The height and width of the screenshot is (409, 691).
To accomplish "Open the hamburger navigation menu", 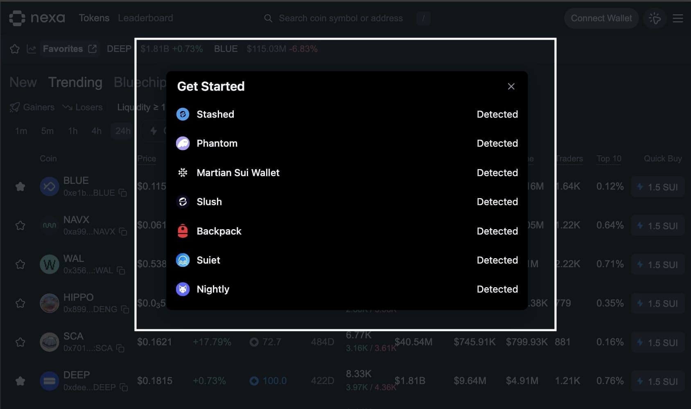I will click(x=678, y=18).
